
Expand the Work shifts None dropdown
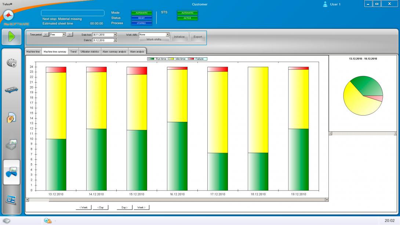click(x=167, y=35)
